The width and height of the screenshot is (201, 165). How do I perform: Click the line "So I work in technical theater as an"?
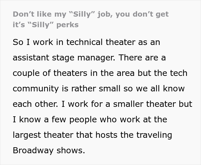86,42
